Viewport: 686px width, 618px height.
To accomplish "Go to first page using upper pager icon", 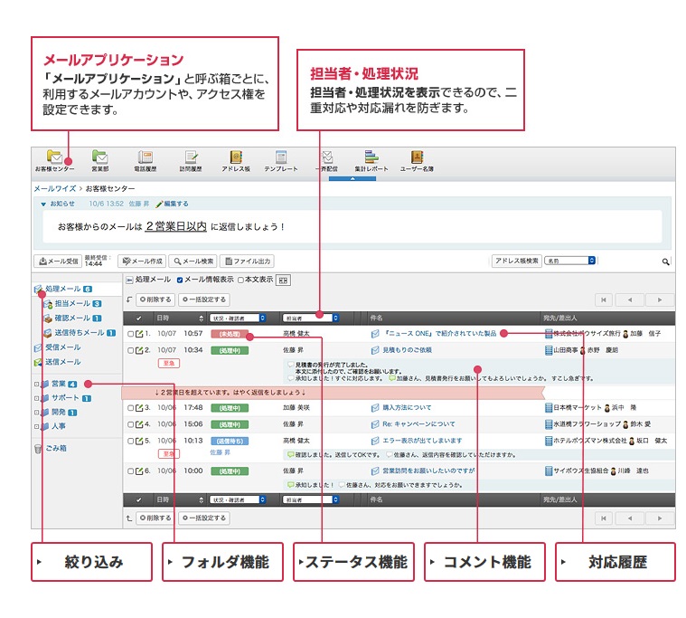I will (604, 300).
